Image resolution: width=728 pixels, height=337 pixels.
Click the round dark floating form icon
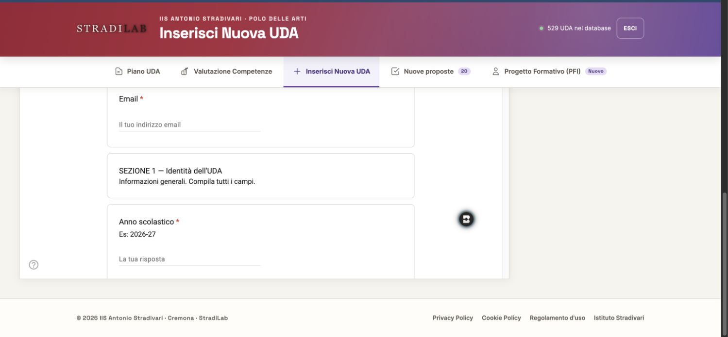coord(466,219)
